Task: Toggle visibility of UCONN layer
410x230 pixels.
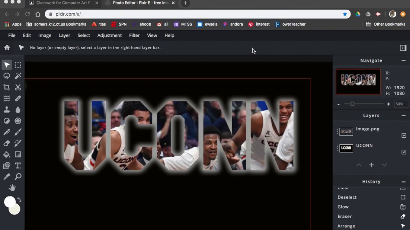Action: click(x=404, y=152)
